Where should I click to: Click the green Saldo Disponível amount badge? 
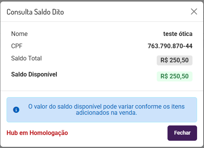point(174,76)
